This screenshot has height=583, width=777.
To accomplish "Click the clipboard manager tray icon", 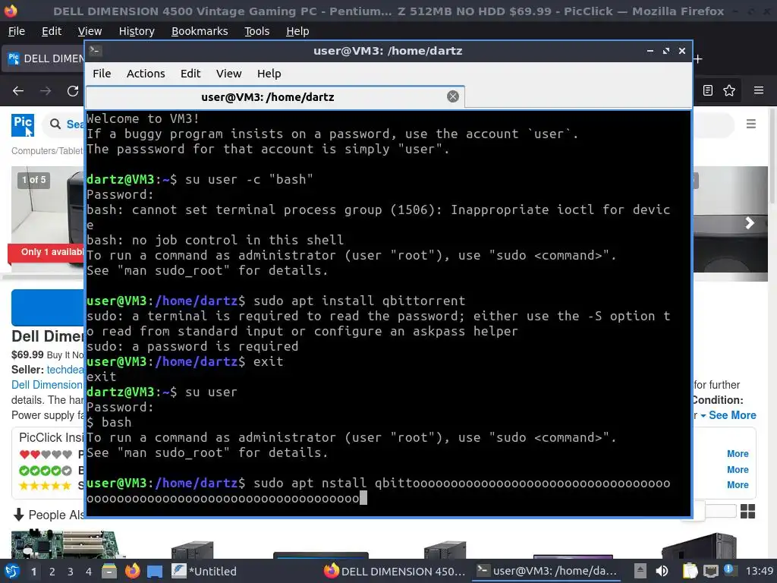I will [690, 571].
